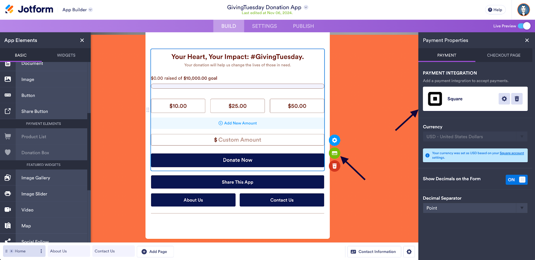535x260 pixels.
Task: Click the blue element properties gear icon
Action: point(334,140)
